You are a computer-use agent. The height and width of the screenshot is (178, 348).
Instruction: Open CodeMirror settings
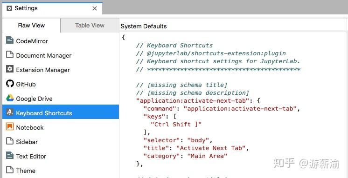point(61,41)
